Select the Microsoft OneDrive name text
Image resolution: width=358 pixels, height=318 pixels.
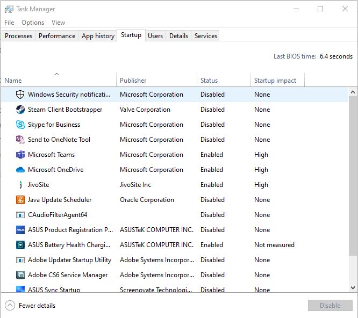pyautogui.click(x=56, y=170)
